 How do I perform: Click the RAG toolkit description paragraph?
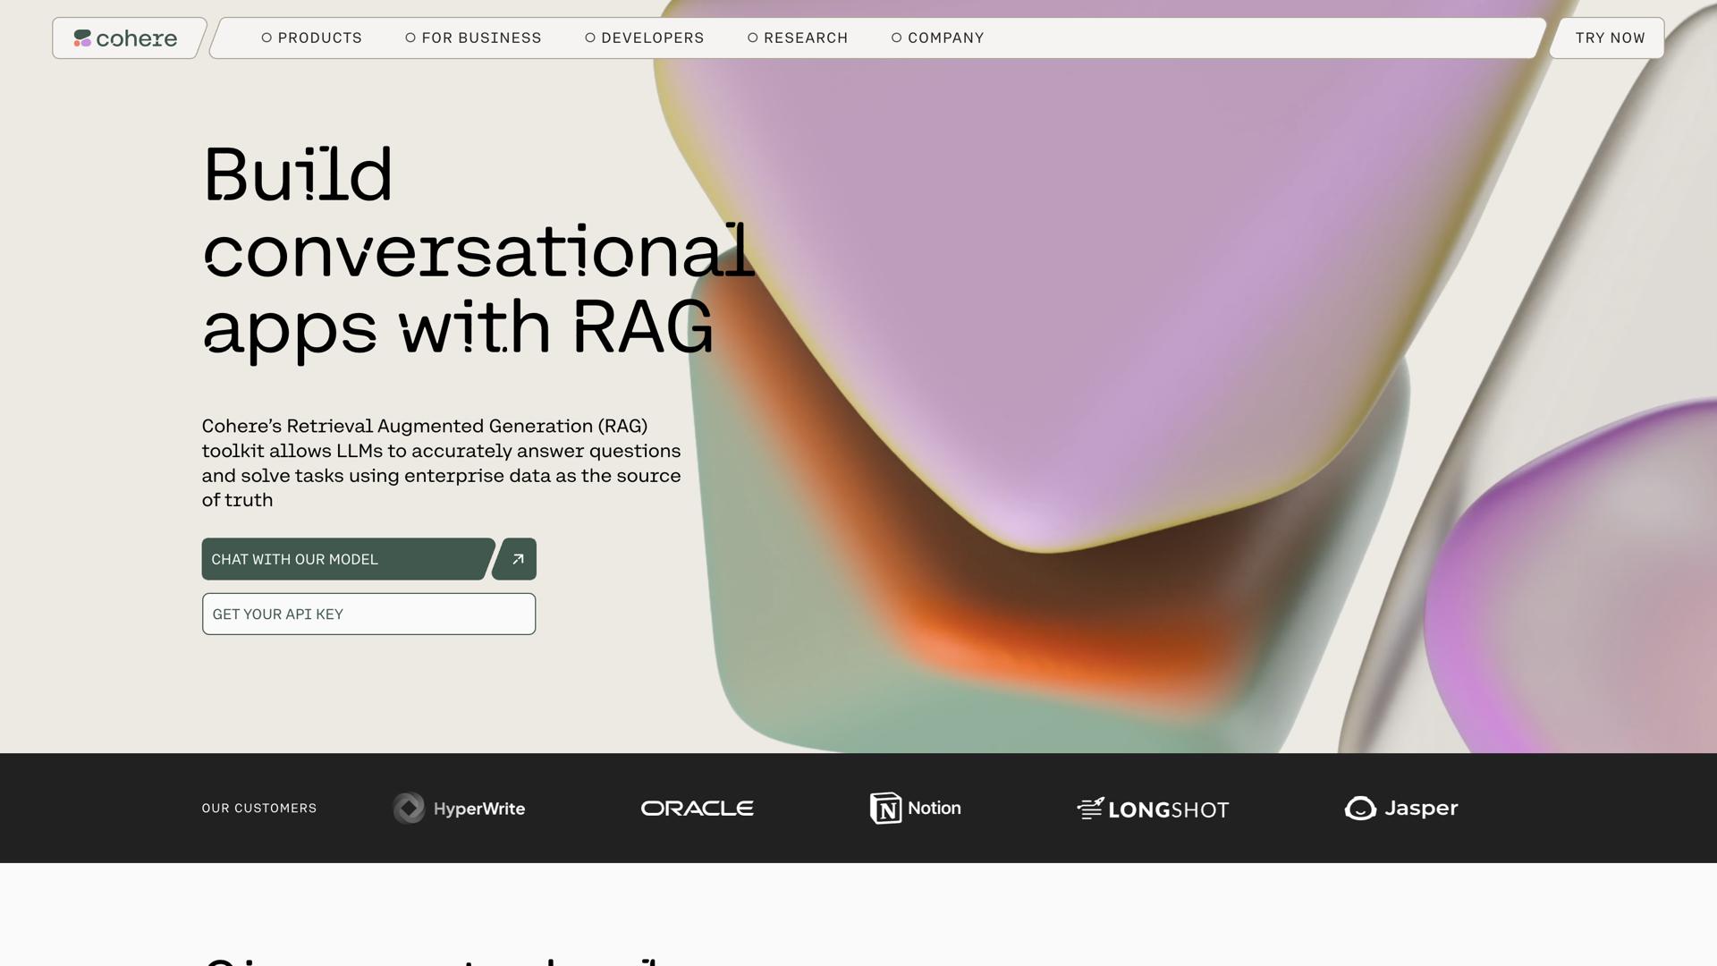tap(441, 463)
